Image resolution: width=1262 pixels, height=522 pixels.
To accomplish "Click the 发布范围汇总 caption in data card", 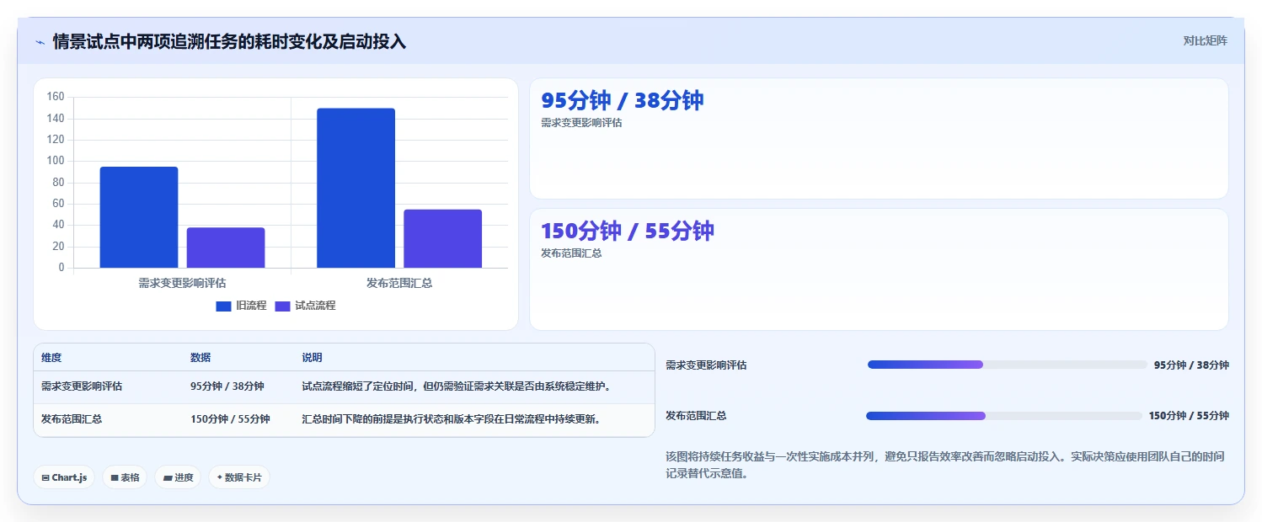I will click(571, 253).
